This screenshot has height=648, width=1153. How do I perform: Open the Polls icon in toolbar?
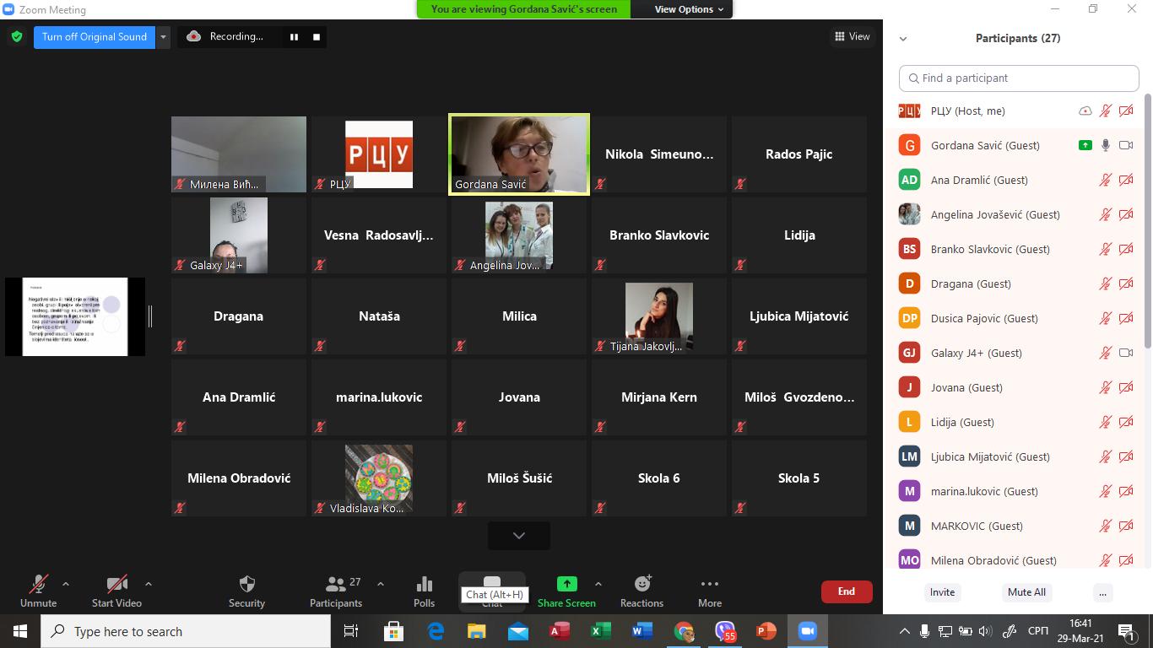424,584
